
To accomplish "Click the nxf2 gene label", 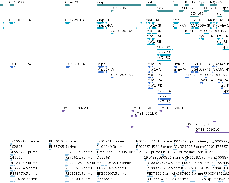I will [160, 8].
